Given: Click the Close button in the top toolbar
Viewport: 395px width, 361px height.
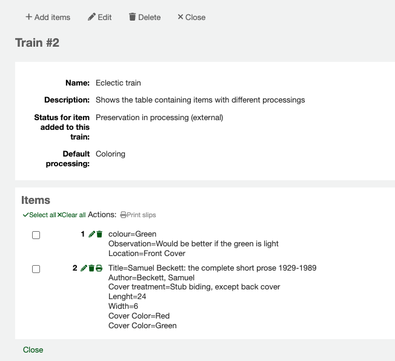Looking at the screenshot, I should [x=191, y=17].
